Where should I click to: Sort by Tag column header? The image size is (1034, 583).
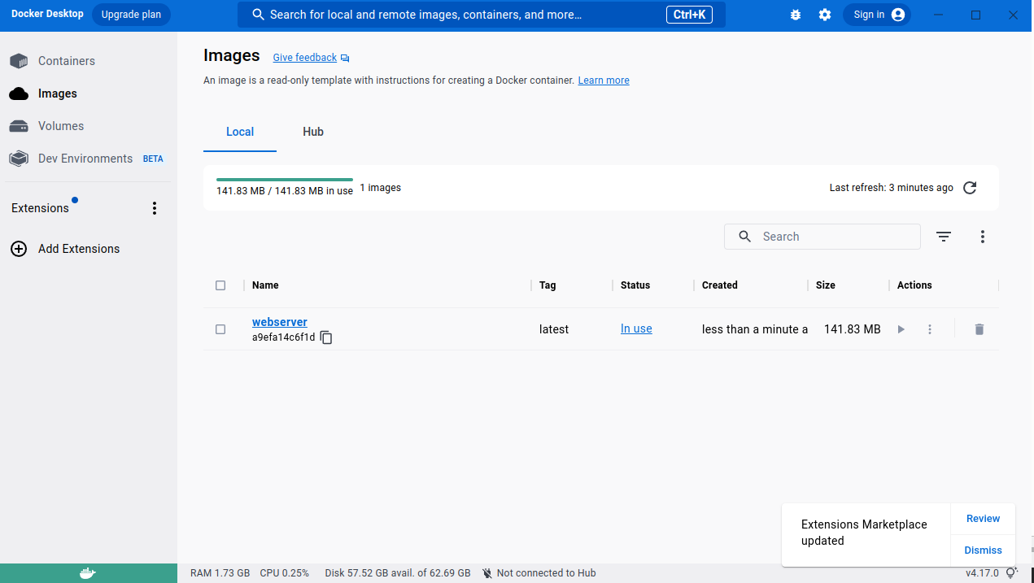tap(548, 285)
